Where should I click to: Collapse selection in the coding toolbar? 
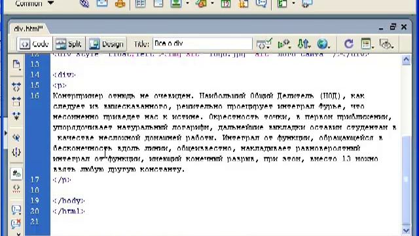[x=16, y=102]
